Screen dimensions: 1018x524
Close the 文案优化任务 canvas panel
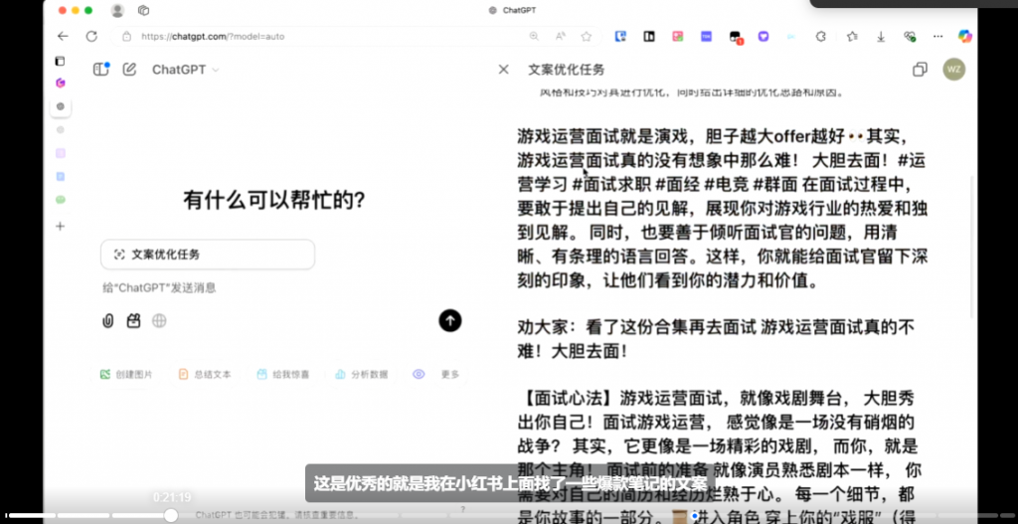(x=504, y=70)
